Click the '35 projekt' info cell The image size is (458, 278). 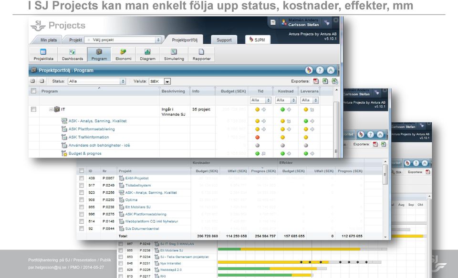pyautogui.click(x=201, y=109)
